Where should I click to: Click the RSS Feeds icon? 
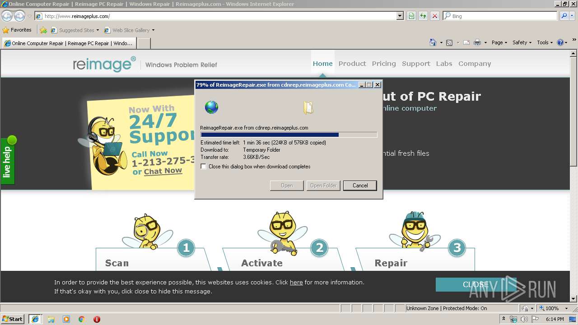pos(449,42)
